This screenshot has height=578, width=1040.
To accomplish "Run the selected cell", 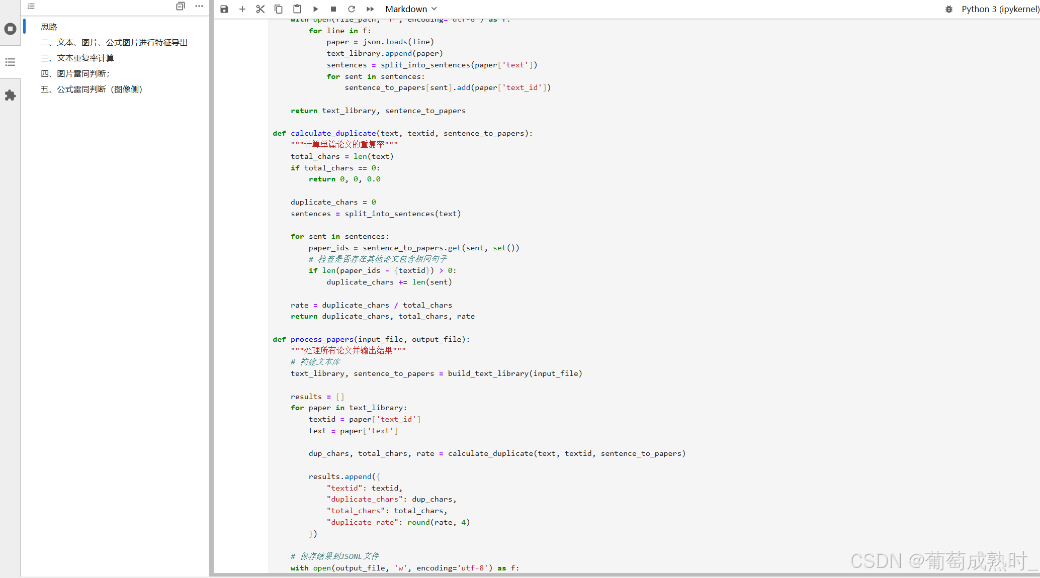I will tap(315, 9).
